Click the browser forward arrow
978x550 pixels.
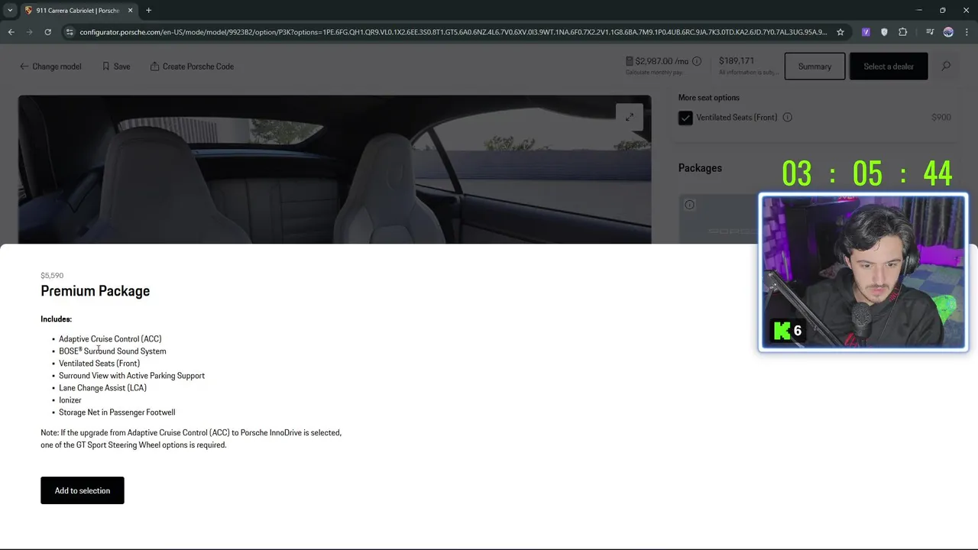pyautogui.click(x=29, y=32)
